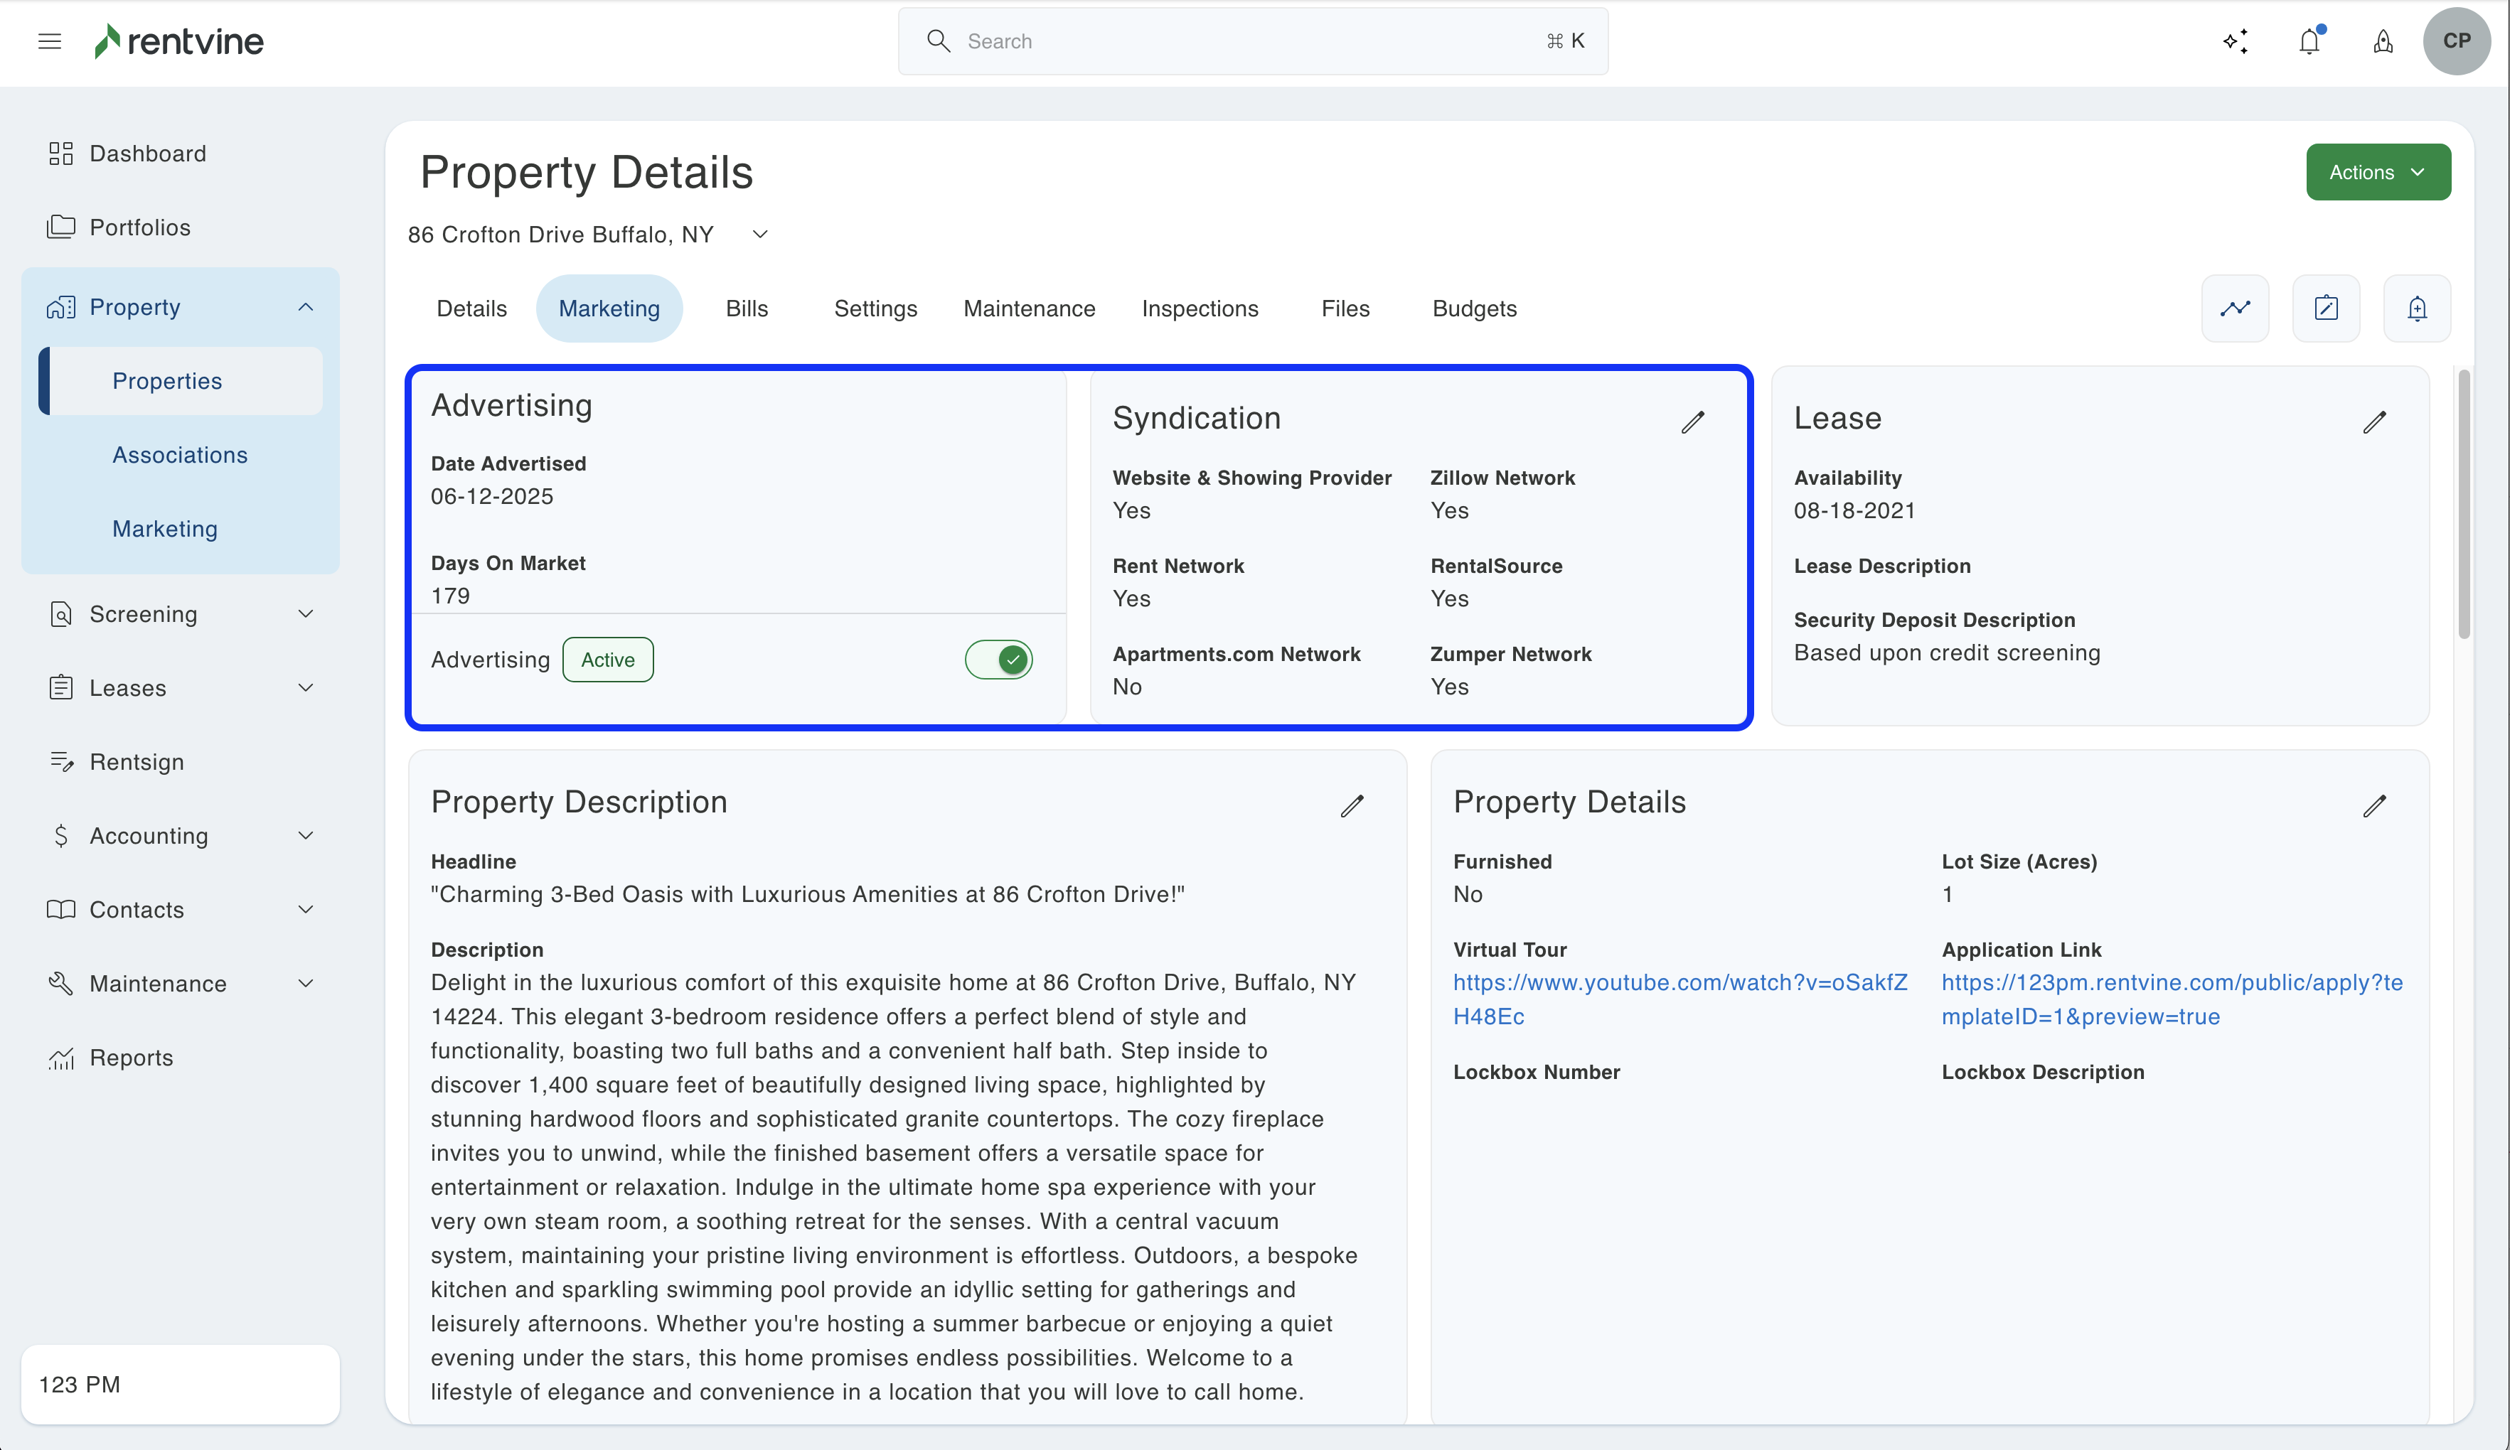Toggle the Advertising active switch
Screen dimensions: 2510x1450
click(998, 660)
